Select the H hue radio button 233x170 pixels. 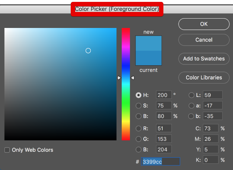[138, 95]
